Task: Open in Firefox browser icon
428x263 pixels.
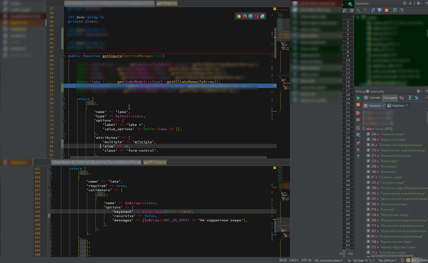Action: 245,16
